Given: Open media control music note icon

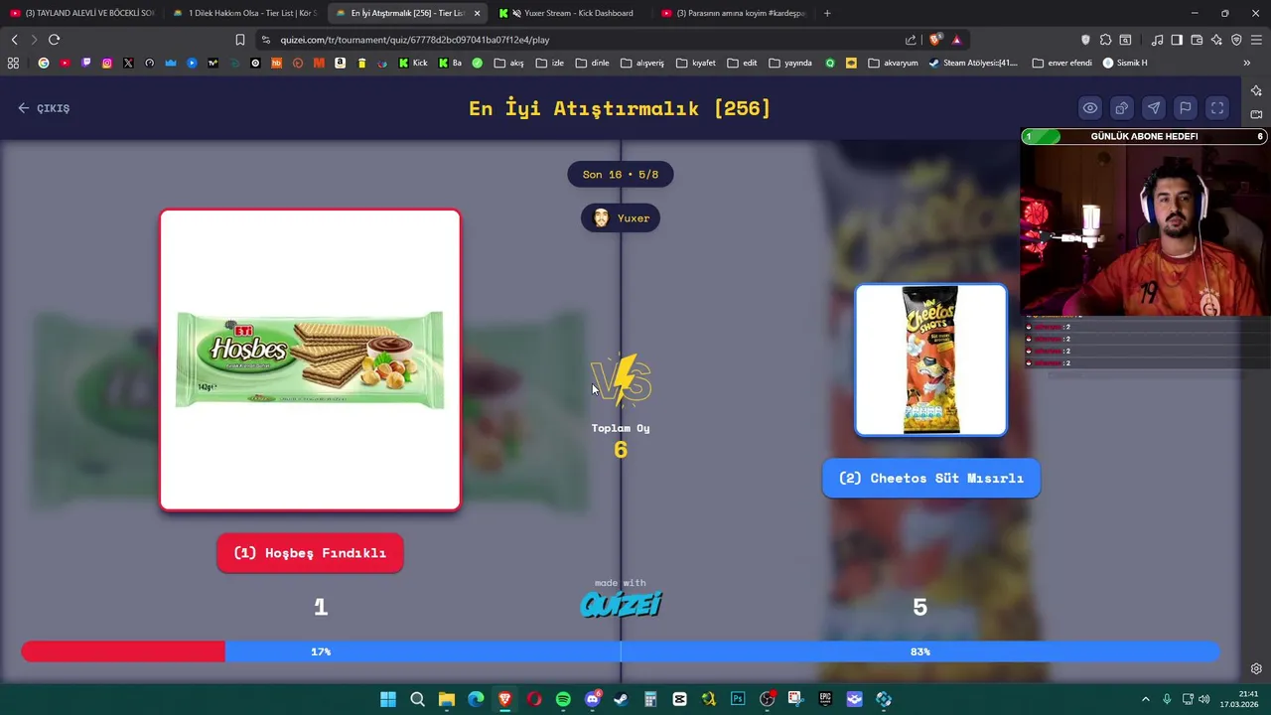Looking at the screenshot, I should [x=1157, y=40].
